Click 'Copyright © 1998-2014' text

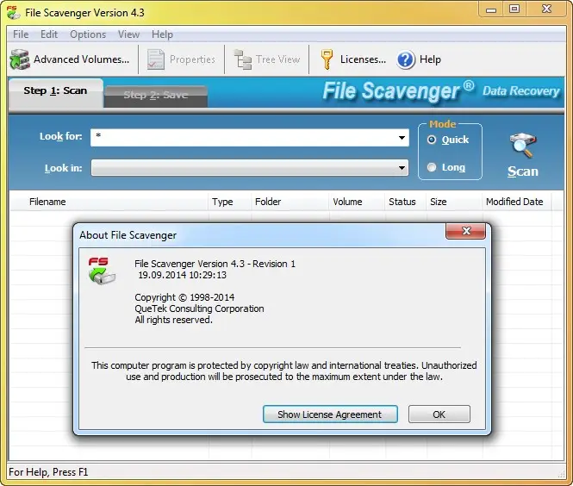pos(184,297)
